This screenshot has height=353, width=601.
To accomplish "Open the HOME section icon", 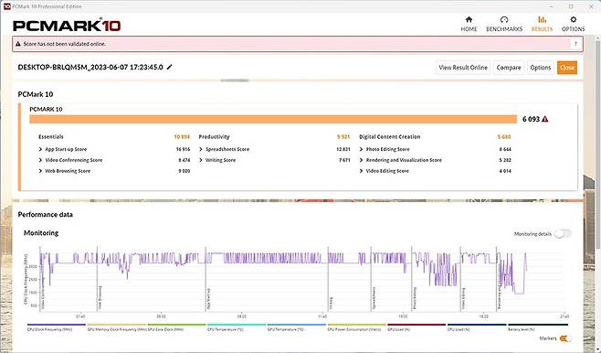I will coord(469,19).
